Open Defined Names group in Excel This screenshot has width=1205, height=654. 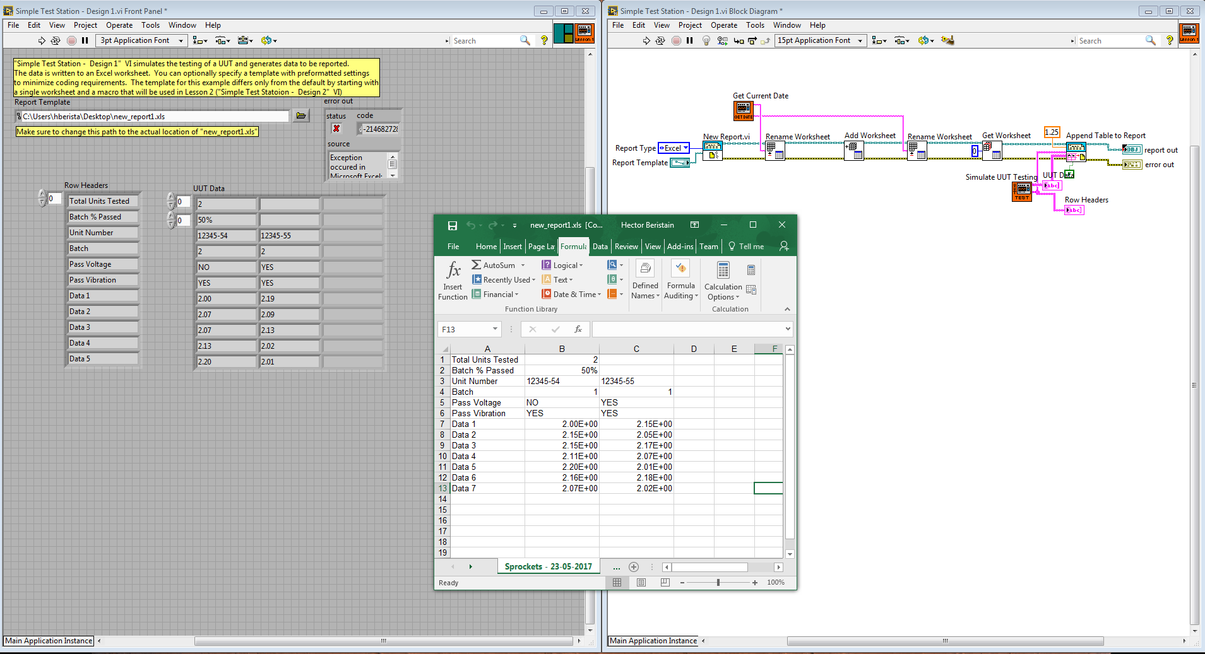(x=646, y=280)
